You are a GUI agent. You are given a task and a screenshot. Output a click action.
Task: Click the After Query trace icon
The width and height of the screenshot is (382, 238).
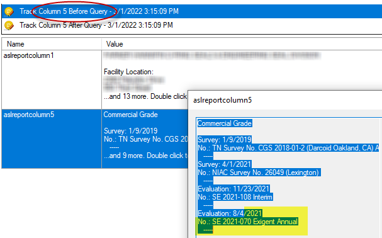tap(9, 25)
